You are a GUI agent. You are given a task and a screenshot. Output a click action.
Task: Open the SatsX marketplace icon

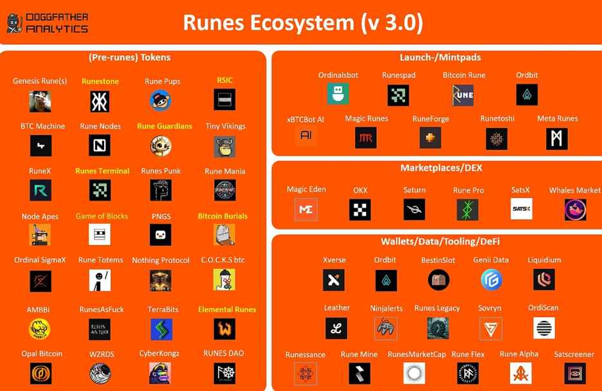521,209
